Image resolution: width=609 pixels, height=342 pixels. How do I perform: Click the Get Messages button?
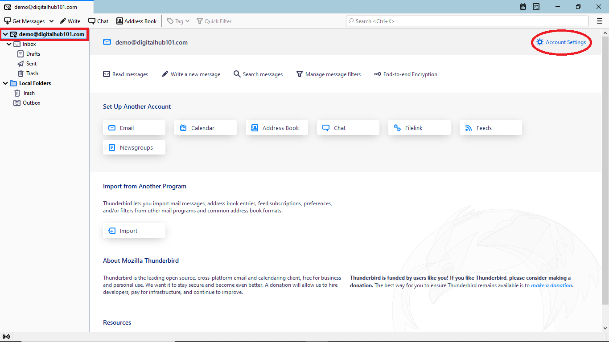coord(24,21)
